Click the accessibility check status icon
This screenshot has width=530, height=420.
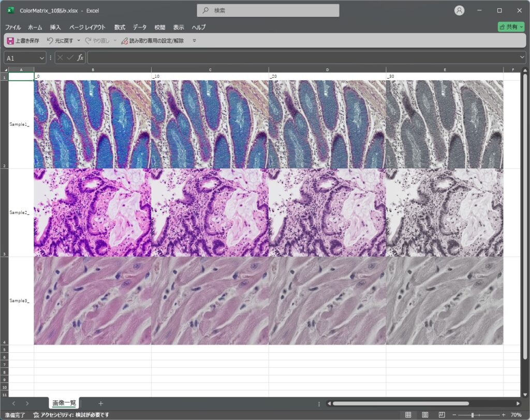click(x=36, y=415)
